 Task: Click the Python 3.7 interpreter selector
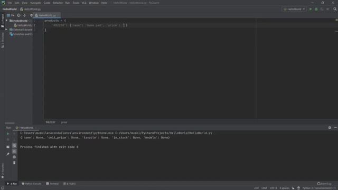(x=319, y=188)
